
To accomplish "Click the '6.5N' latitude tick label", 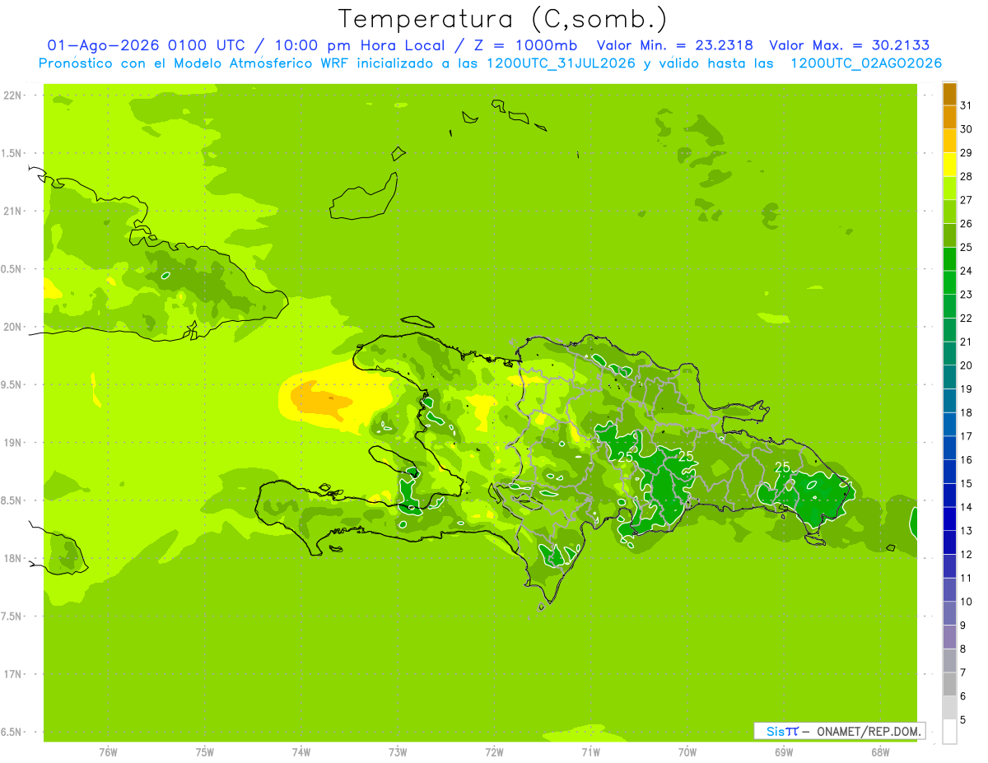I will [12, 733].
